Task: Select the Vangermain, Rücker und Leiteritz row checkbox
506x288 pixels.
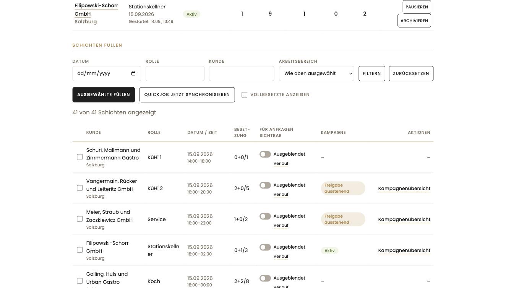Action: 79,188
